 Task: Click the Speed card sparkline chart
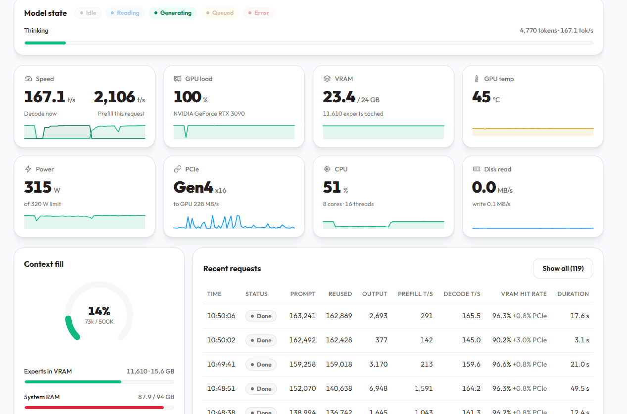coord(85,132)
